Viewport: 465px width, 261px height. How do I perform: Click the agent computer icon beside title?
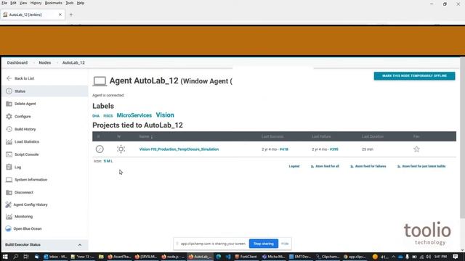point(100,81)
